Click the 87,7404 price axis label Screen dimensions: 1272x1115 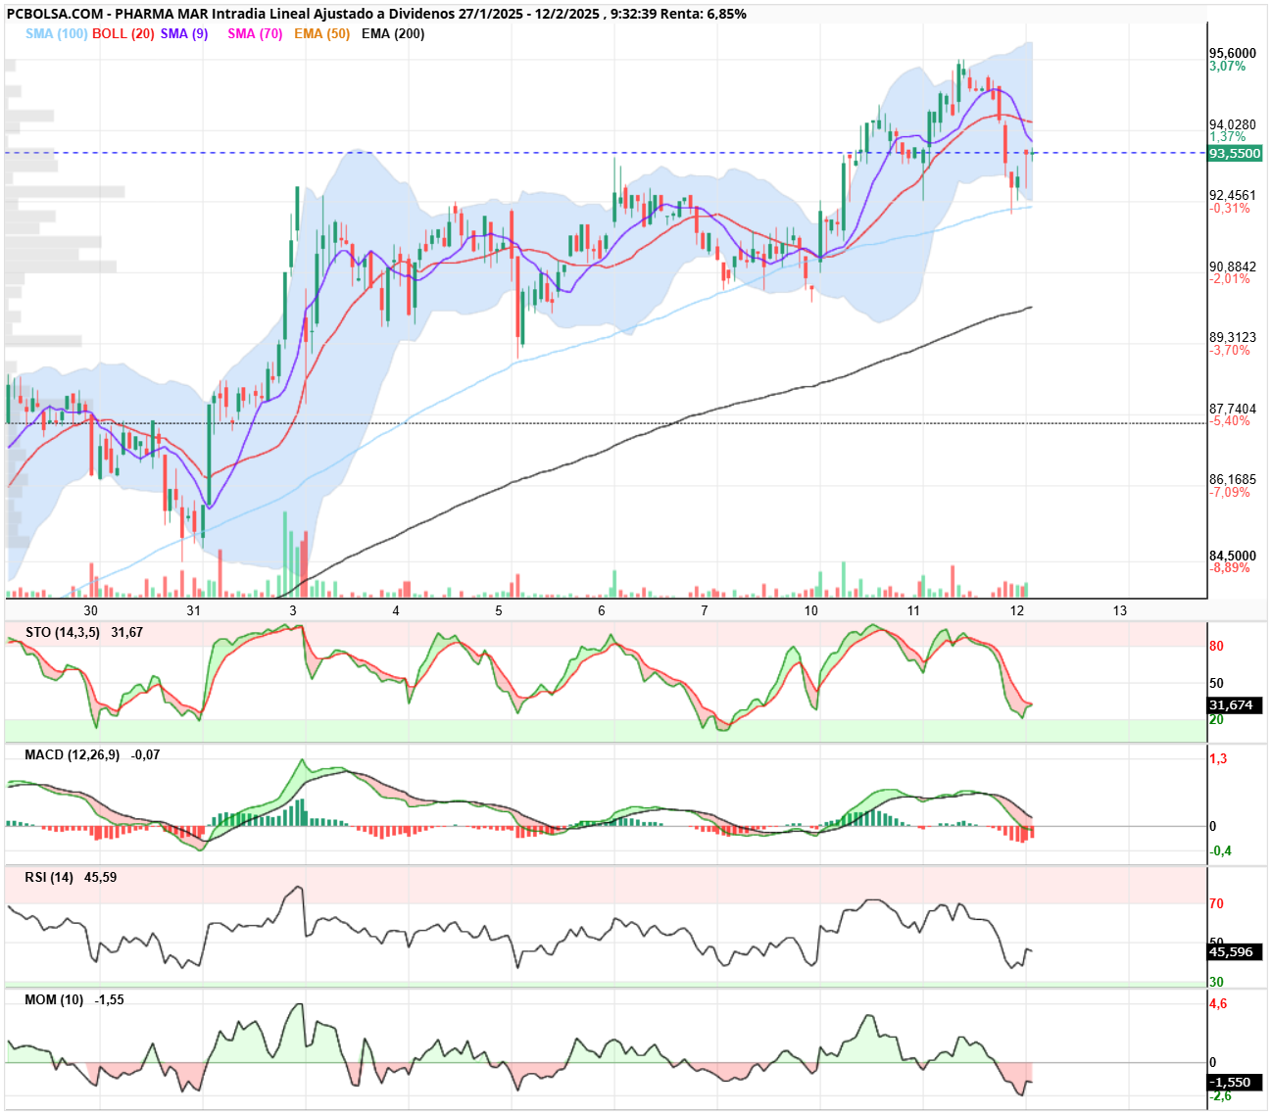[1232, 409]
